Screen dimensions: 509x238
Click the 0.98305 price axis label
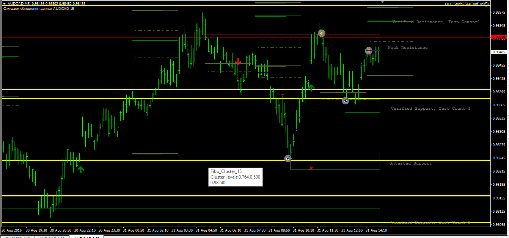499,131
